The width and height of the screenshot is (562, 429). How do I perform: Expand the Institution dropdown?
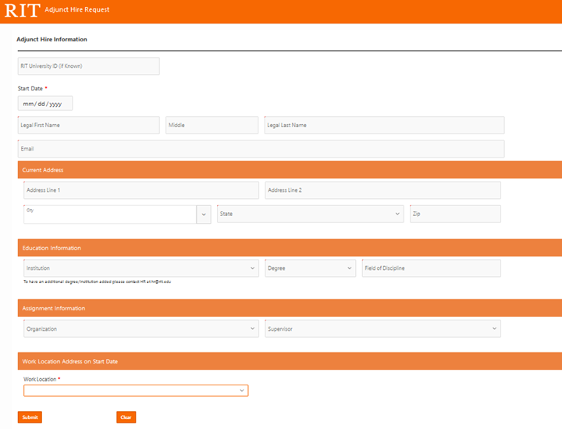pyautogui.click(x=140, y=268)
